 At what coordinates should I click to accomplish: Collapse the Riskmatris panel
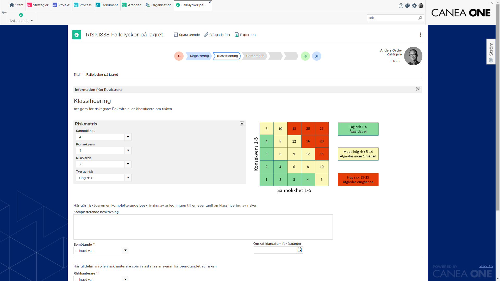point(242,124)
